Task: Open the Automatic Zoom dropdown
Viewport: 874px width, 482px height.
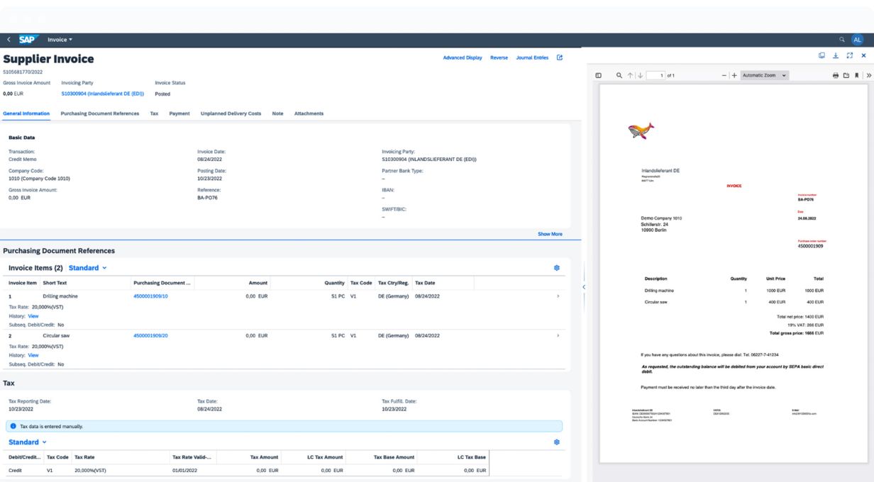Action: point(765,76)
